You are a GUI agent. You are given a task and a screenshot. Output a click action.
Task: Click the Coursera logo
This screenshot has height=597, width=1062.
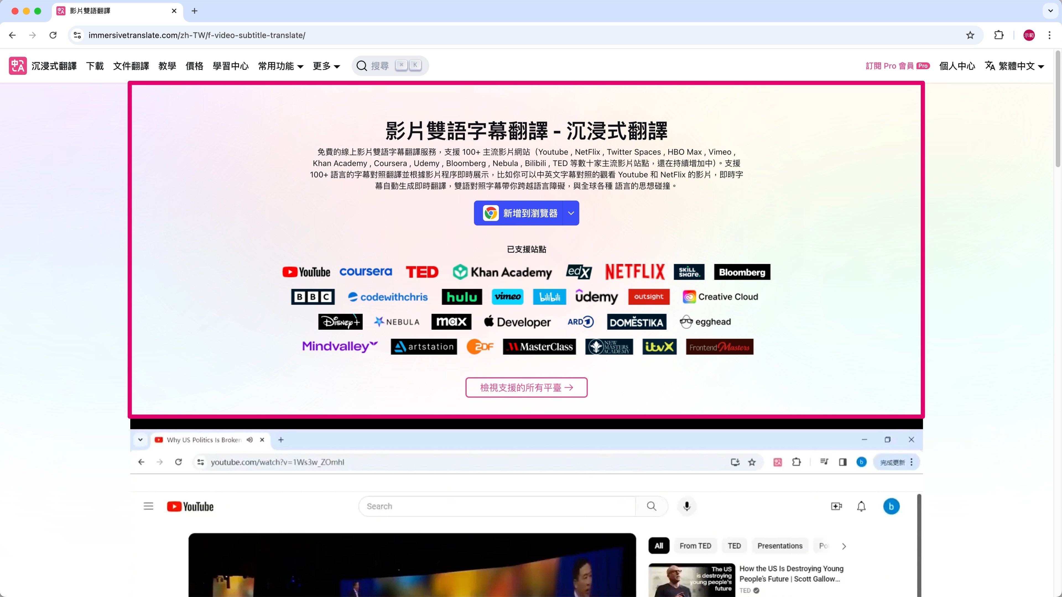pos(366,272)
